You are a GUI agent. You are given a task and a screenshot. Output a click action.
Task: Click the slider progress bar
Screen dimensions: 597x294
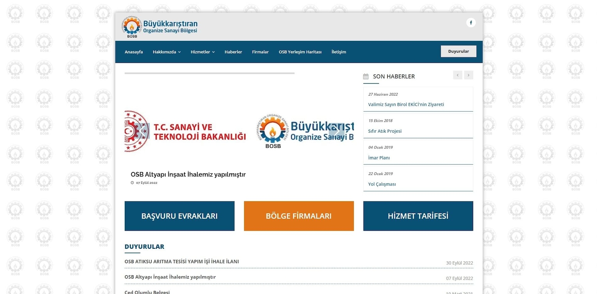(210, 73)
